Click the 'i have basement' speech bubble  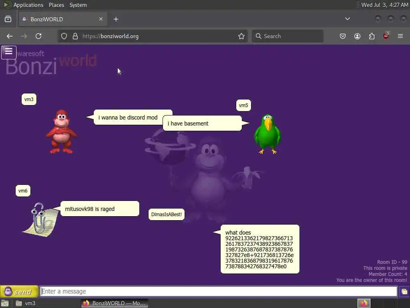[x=202, y=124]
